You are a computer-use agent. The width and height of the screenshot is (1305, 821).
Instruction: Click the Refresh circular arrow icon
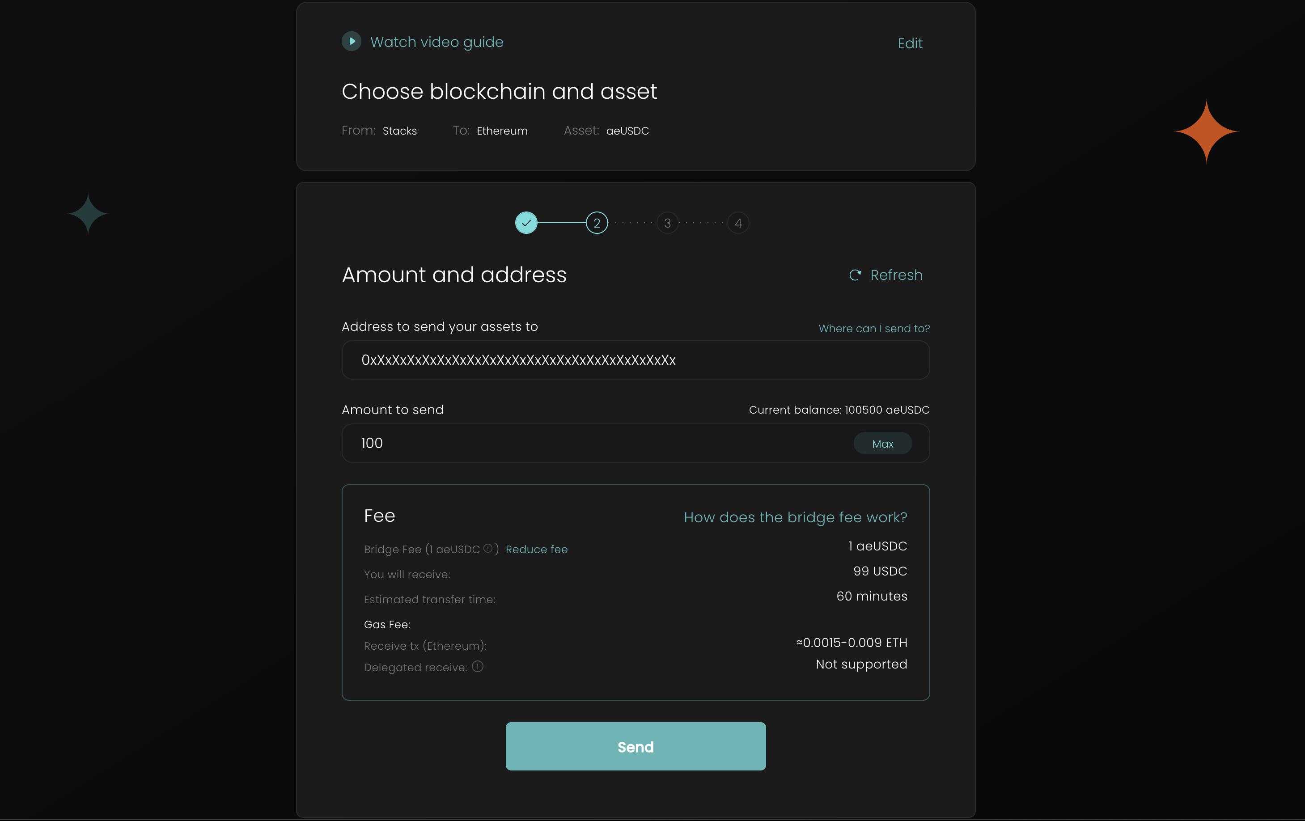click(x=855, y=275)
